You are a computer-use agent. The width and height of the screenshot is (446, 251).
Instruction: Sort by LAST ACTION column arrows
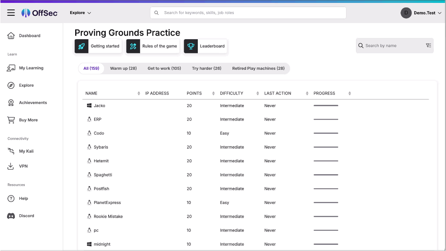(x=307, y=93)
